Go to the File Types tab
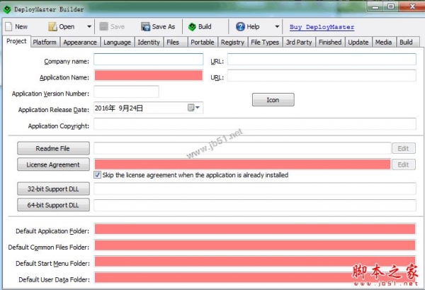The height and width of the screenshot is (290, 425). [x=265, y=43]
